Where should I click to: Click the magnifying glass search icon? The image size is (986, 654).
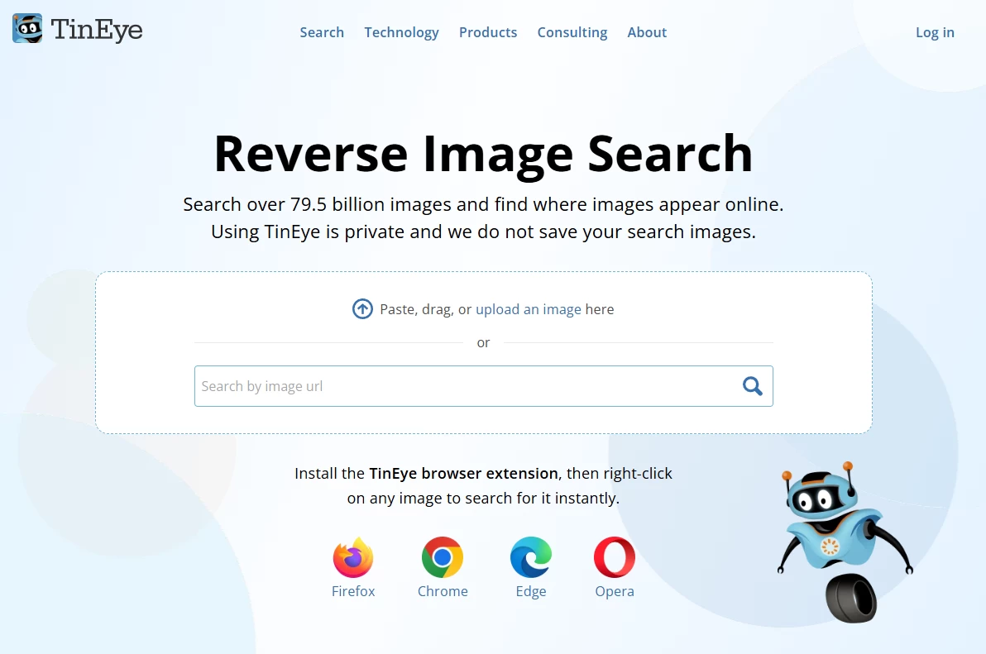[x=752, y=386]
